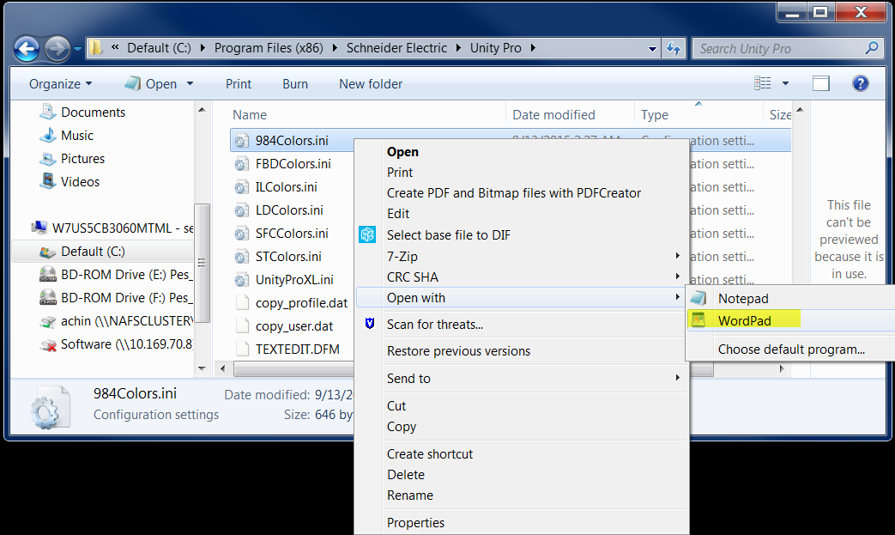The image size is (895, 535).
Task: Click inside the Search Unity Pro field
Action: pyautogui.click(x=779, y=49)
